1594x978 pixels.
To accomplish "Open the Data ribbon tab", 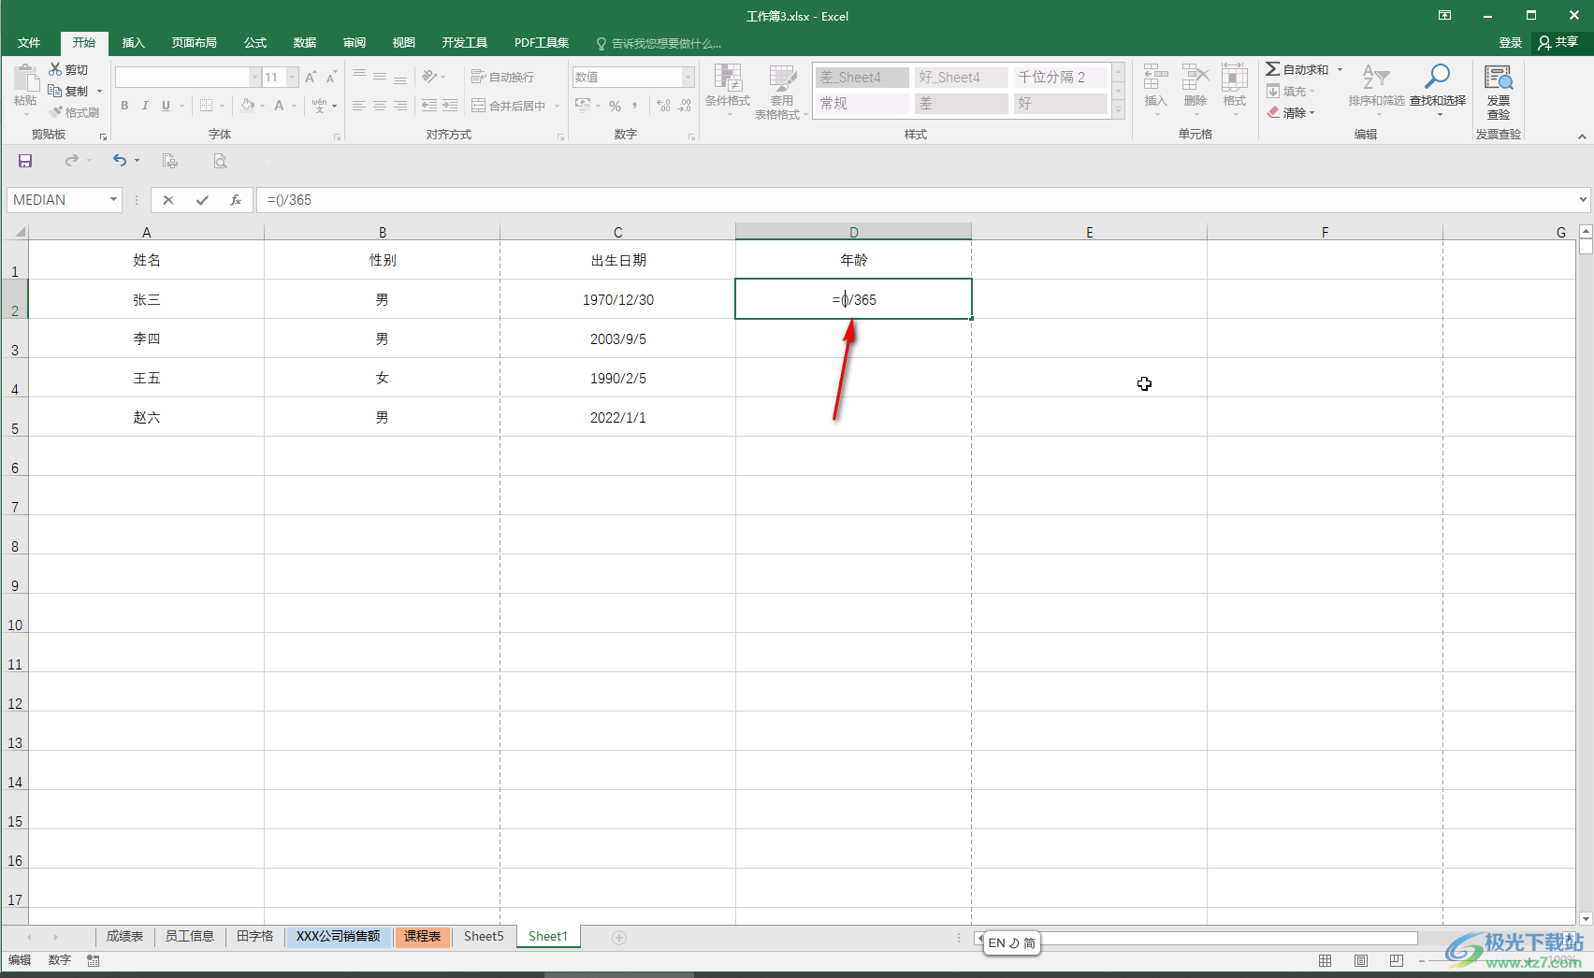I will pyautogui.click(x=305, y=43).
